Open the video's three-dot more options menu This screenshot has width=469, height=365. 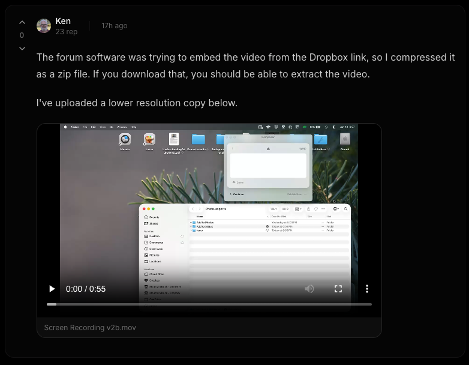click(367, 289)
